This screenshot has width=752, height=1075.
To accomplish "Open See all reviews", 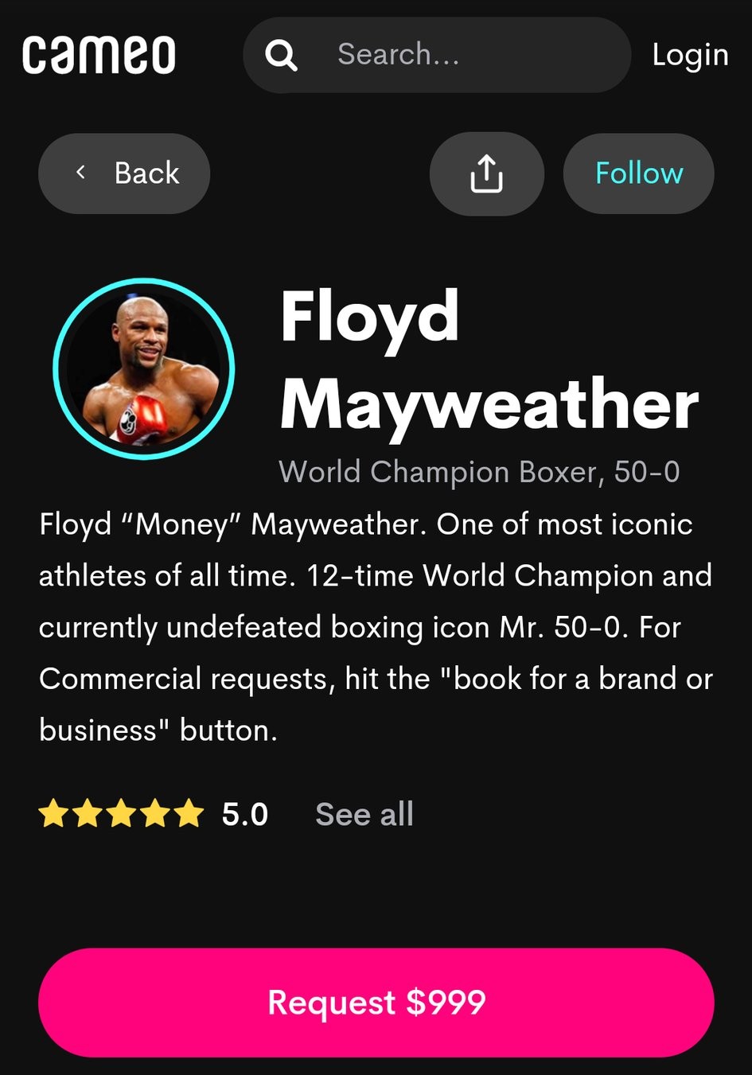I will (x=364, y=814).
